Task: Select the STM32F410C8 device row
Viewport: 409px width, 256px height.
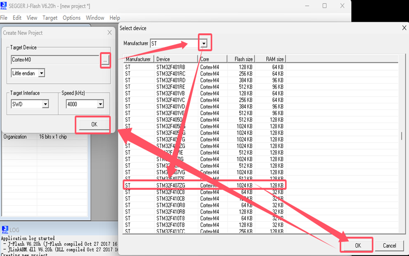Action: pyautogui.click(x=204, y=192)
